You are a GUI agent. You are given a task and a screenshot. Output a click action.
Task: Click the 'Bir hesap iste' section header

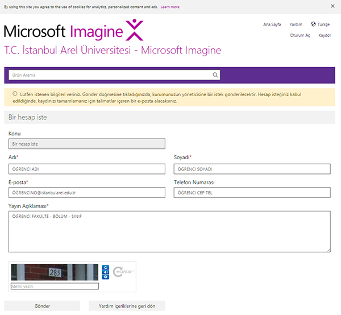169,117
